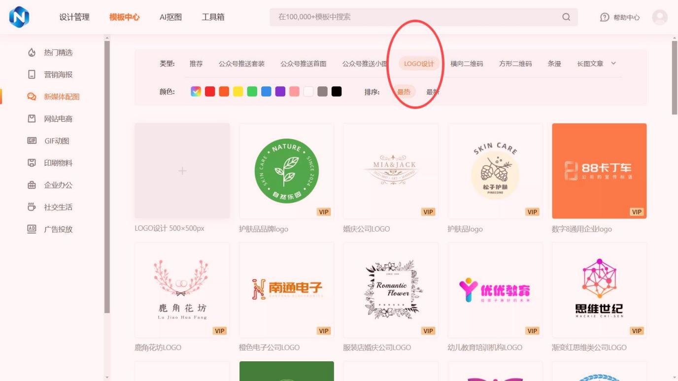Expand more template types chevron

(613, 63)
